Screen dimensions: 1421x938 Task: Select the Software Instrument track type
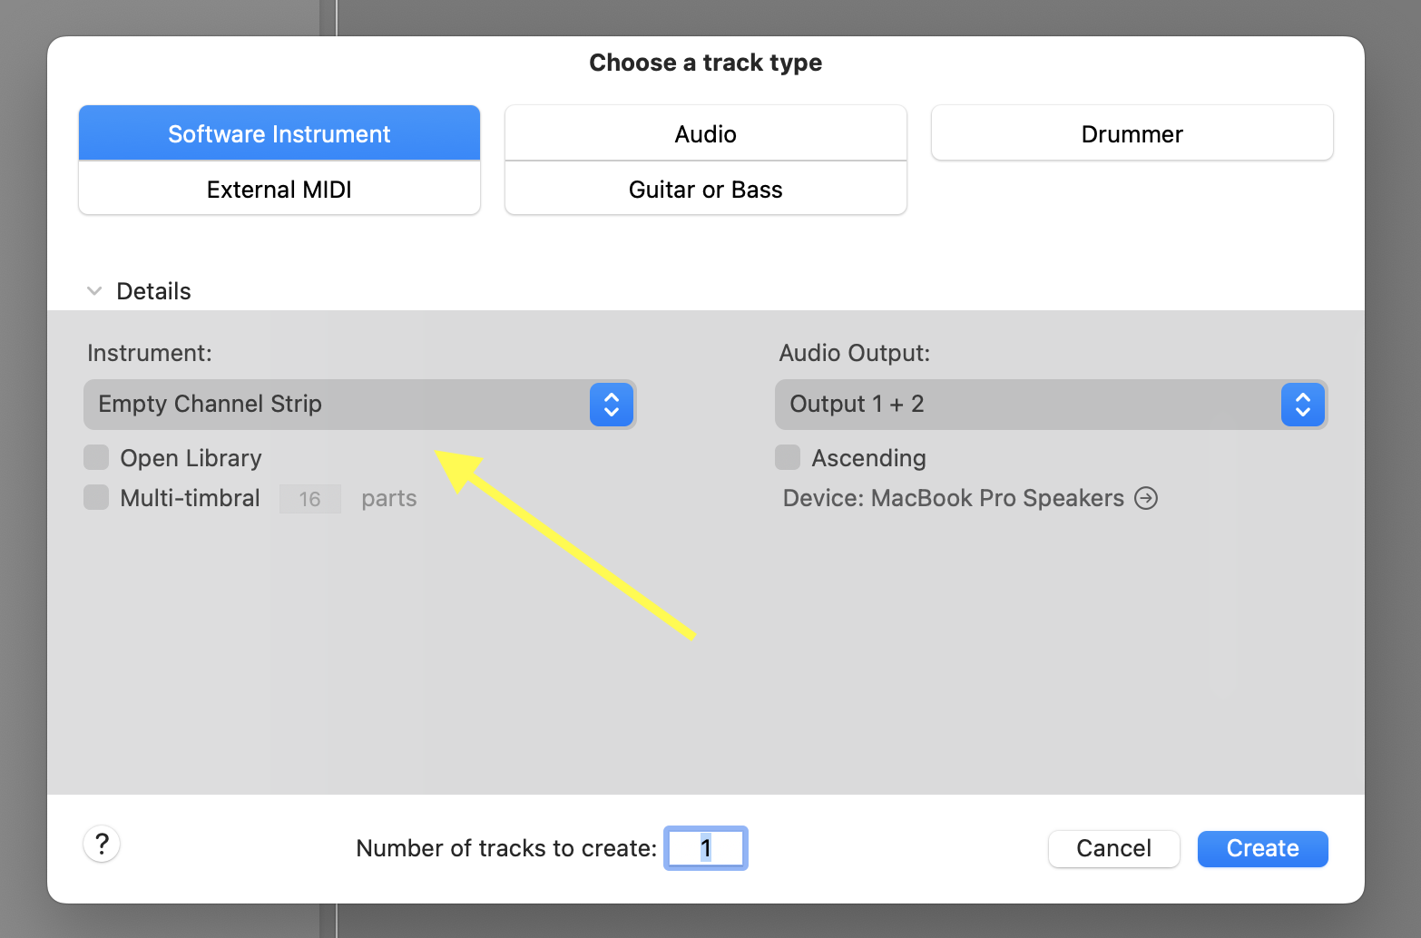tap(279, 134)
